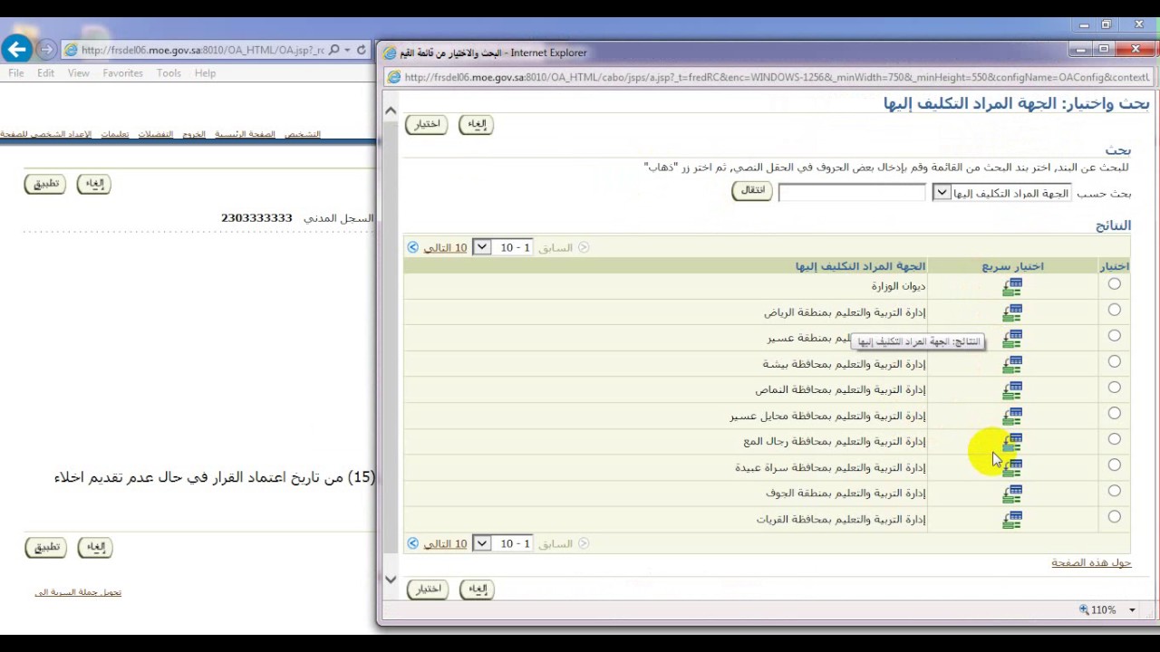Open the View menu
The height and width of the screenshot is (652, 1160).
point(79,73)
